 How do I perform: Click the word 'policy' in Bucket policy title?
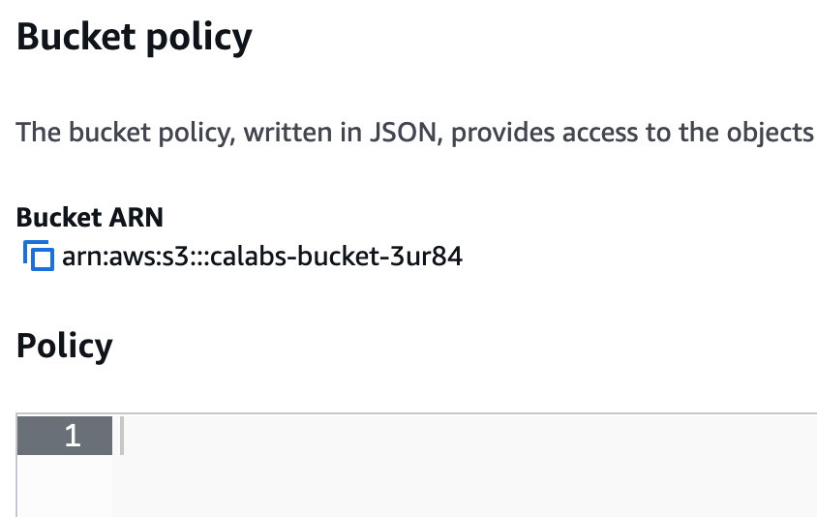(199, 38)
